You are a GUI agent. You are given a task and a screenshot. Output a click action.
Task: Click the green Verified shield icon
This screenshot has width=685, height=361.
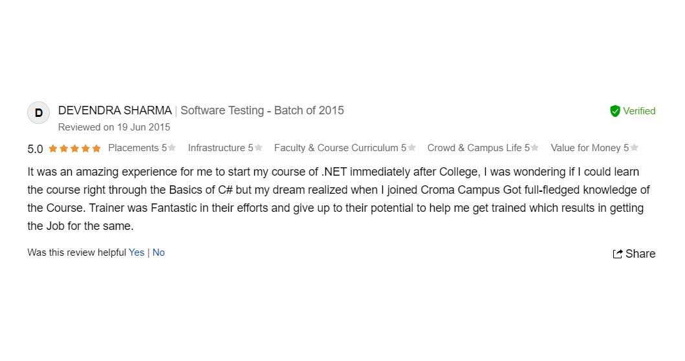[615, 111]
